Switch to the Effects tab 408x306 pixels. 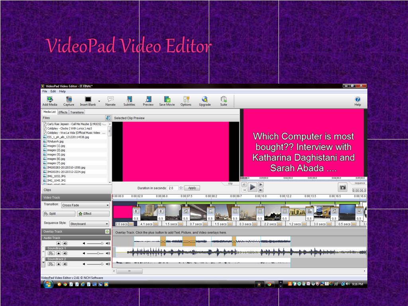tap(63, 112)
